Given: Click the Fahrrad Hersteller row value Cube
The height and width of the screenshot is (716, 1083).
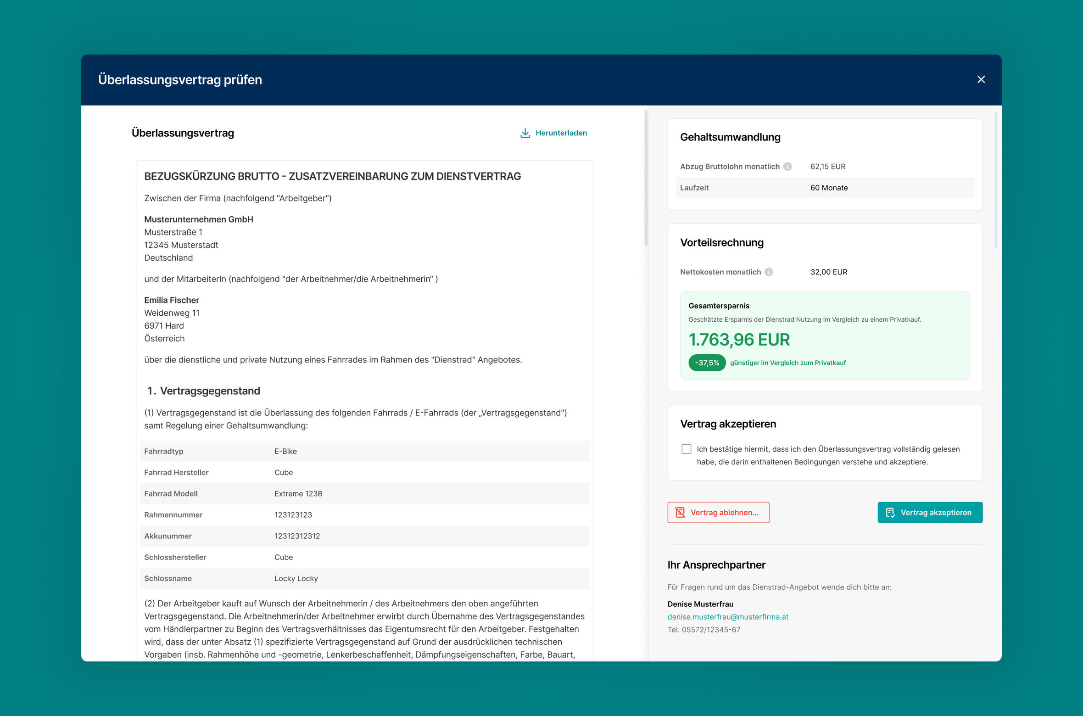Looking at the screenshot, I should (x=284, y=472).
